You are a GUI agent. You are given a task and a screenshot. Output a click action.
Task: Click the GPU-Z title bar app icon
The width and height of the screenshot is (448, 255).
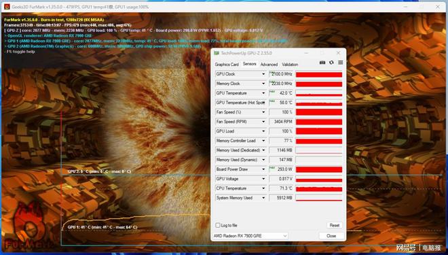coord(217,53)
